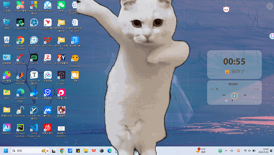The height and width of the screenshot is (155, 274).
Task: Open the Snipaste shortcut on the desktop
Action: 34,8
